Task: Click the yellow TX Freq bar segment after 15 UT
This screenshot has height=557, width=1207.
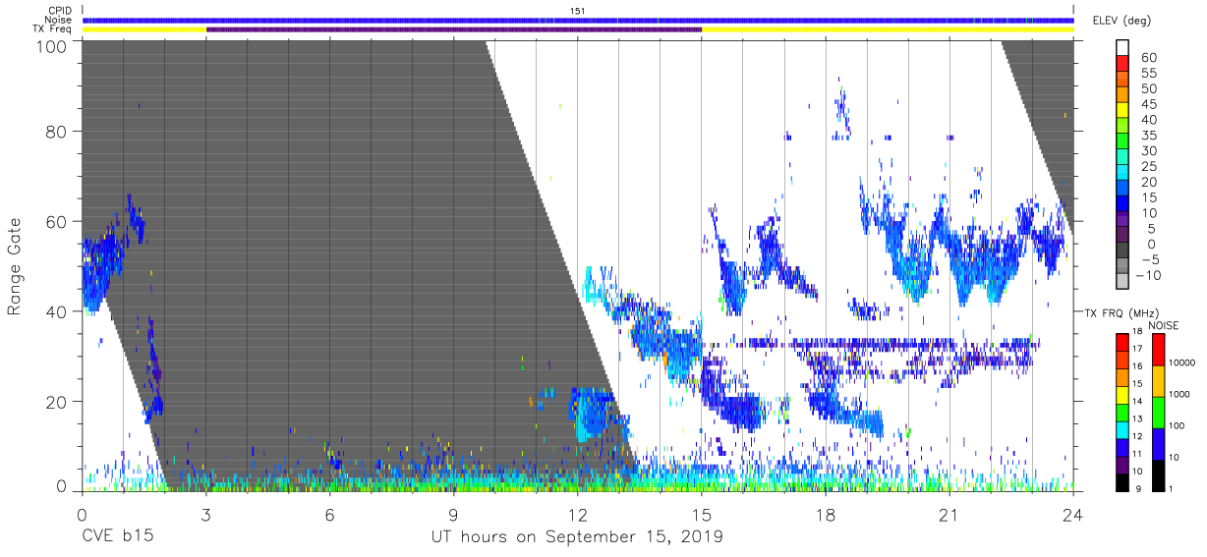Action: [888, 29]
